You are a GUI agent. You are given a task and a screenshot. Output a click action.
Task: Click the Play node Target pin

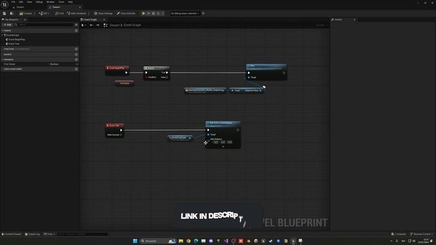(249, 77)
